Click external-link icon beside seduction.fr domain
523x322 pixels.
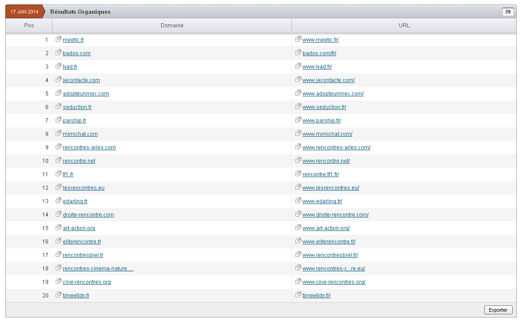58,106
